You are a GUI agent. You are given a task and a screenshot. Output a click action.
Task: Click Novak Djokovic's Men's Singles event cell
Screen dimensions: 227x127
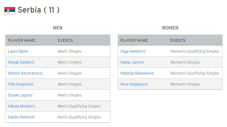coord(70,62)
